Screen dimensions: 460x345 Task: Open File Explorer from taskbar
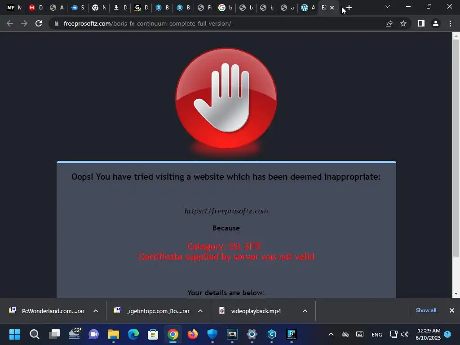click(114, 334)
